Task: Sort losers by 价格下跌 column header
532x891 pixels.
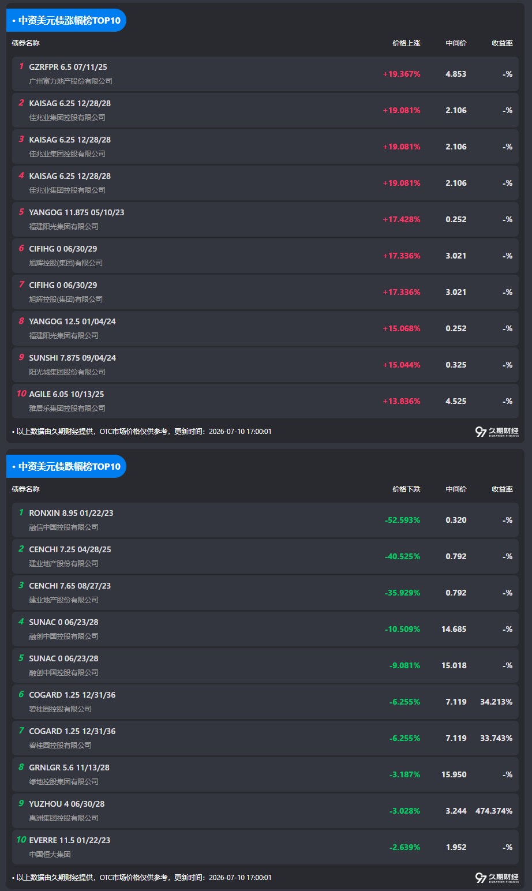Action: coord(406,489)
